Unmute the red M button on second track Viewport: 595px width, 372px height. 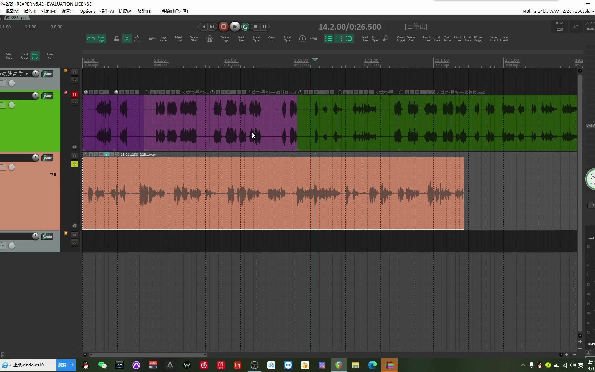coord(74,94)
